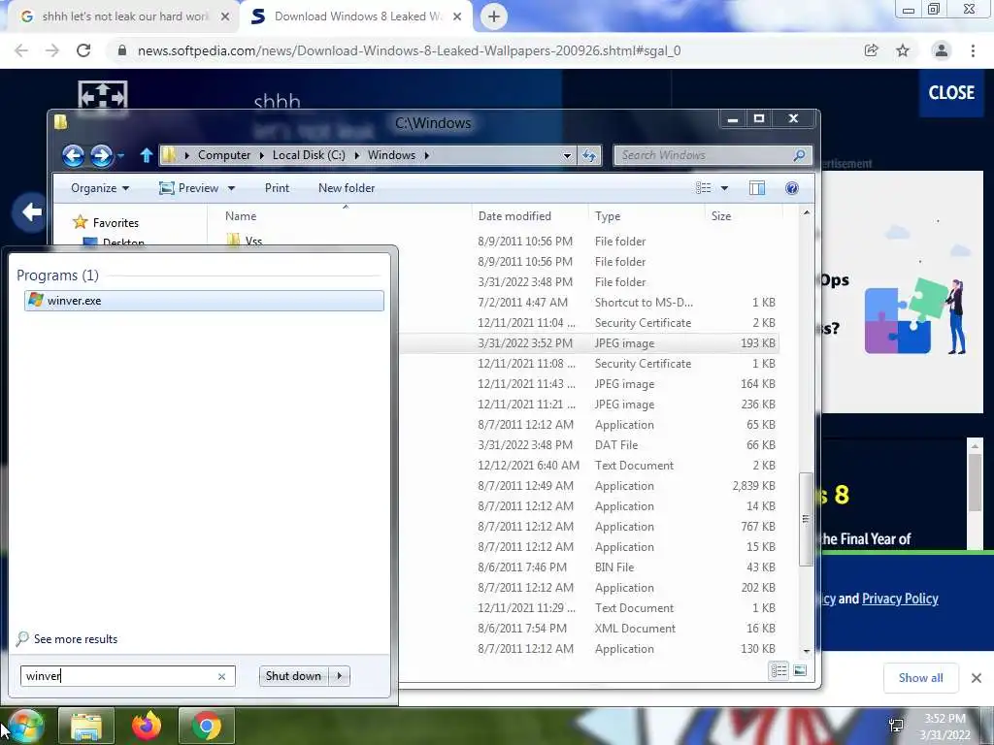Image resolution: width=994 pixels, height=745 pixels.
Task: Click Computer in the address breadcrumb
Action: 224,155
